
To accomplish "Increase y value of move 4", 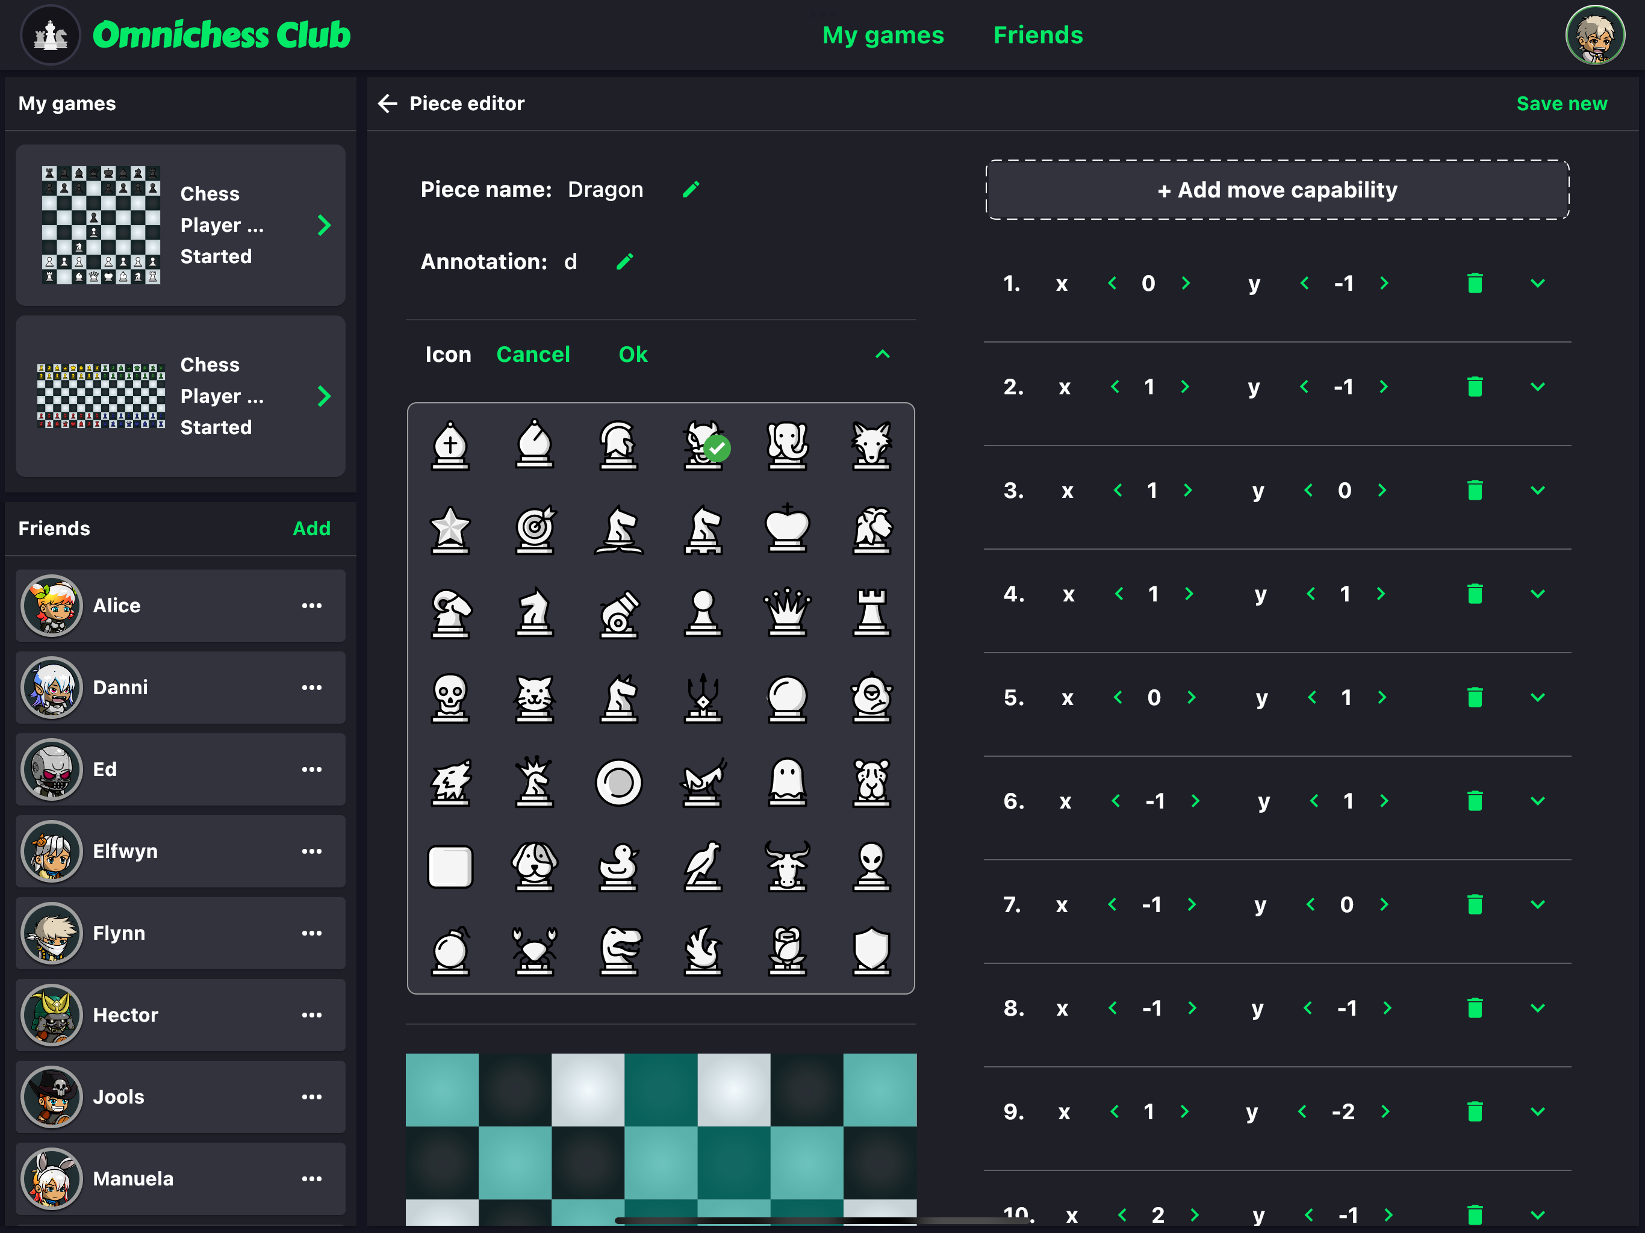I will point(1381,594).
